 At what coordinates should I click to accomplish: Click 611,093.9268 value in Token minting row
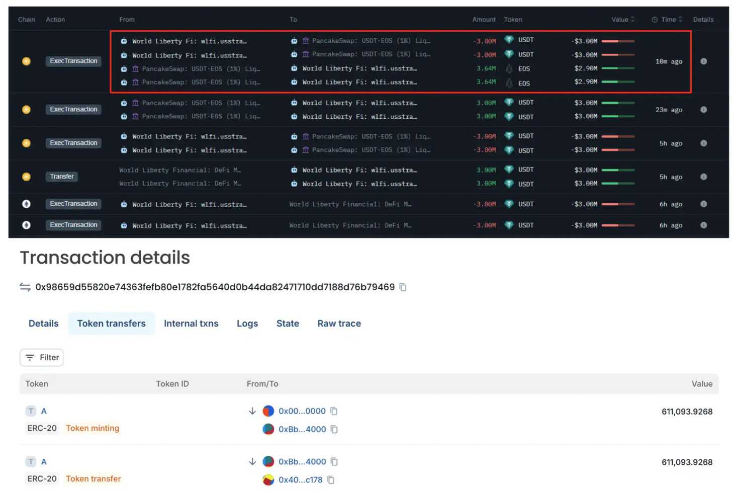click(687, 412)
